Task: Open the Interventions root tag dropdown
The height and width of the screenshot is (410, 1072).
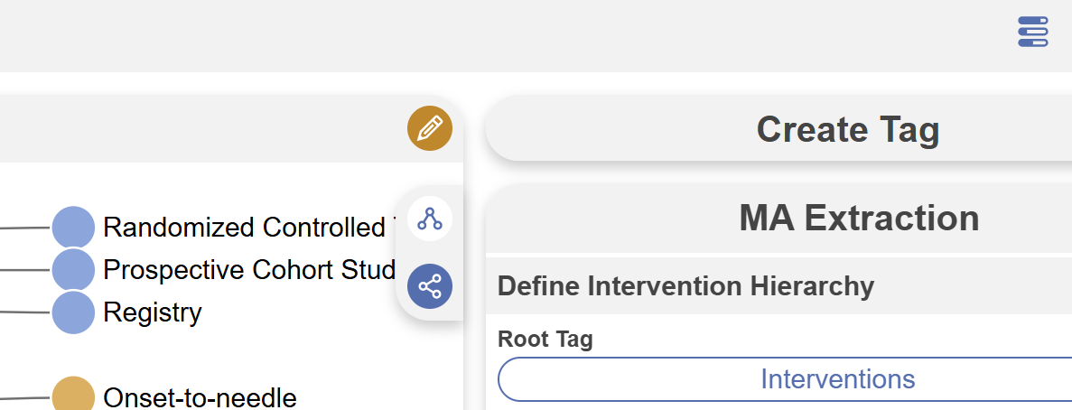Action: tap(837, 379)
